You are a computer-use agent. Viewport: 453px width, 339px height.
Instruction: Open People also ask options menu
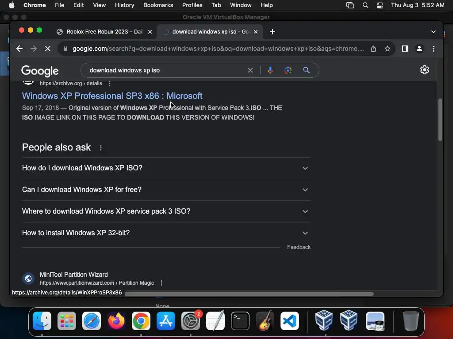(100, 148)
